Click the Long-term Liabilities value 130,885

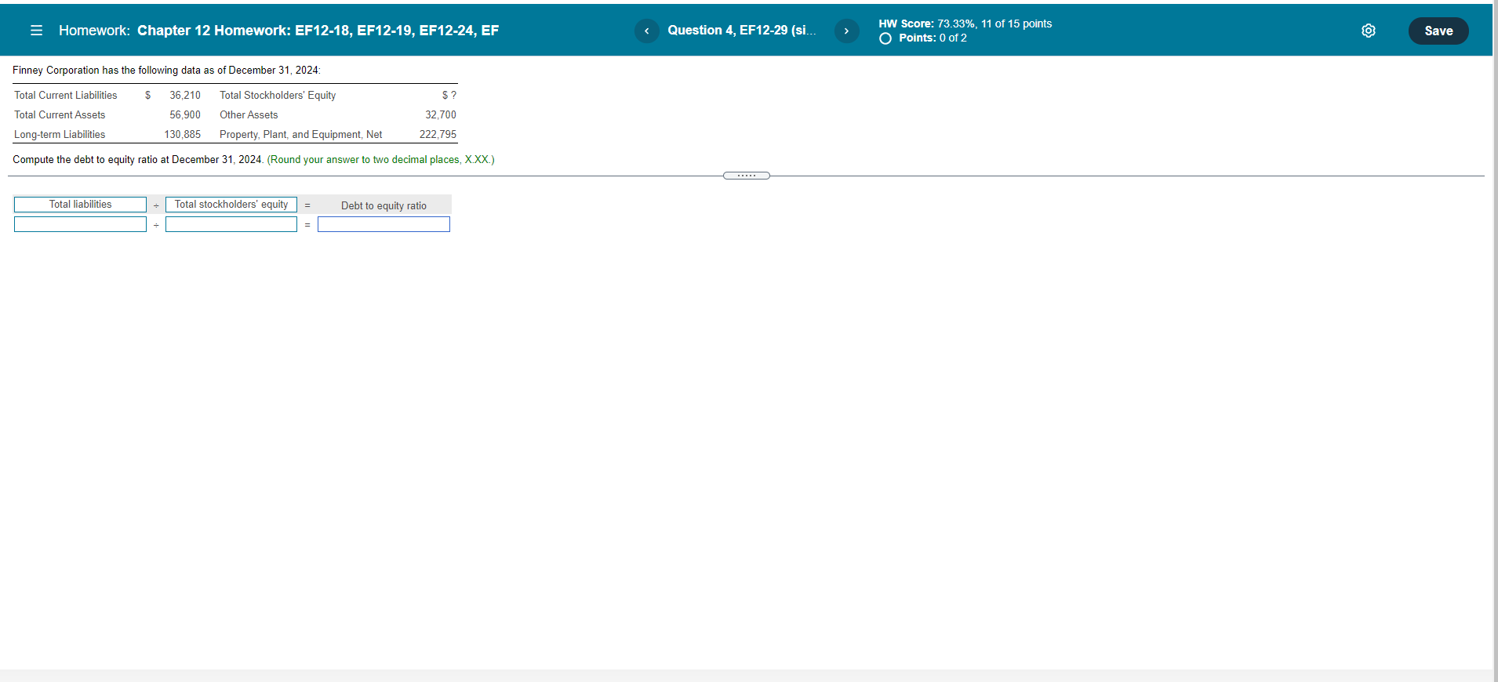[182, 134]
